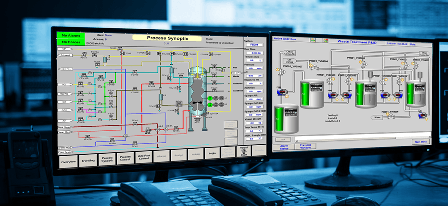Click the green pH indicator circle
The height and width of the screenshot is (206, 448).
click(210, 98)
